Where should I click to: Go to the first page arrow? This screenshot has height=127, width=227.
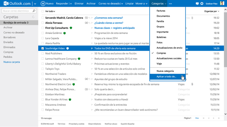coord(204,118)
